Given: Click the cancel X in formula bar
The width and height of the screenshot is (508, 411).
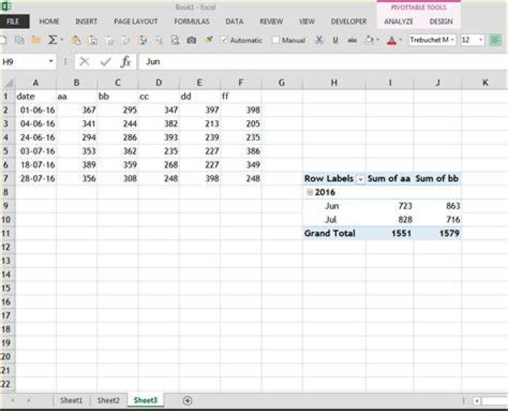Looking at the screenshot, I should point(85,61).
